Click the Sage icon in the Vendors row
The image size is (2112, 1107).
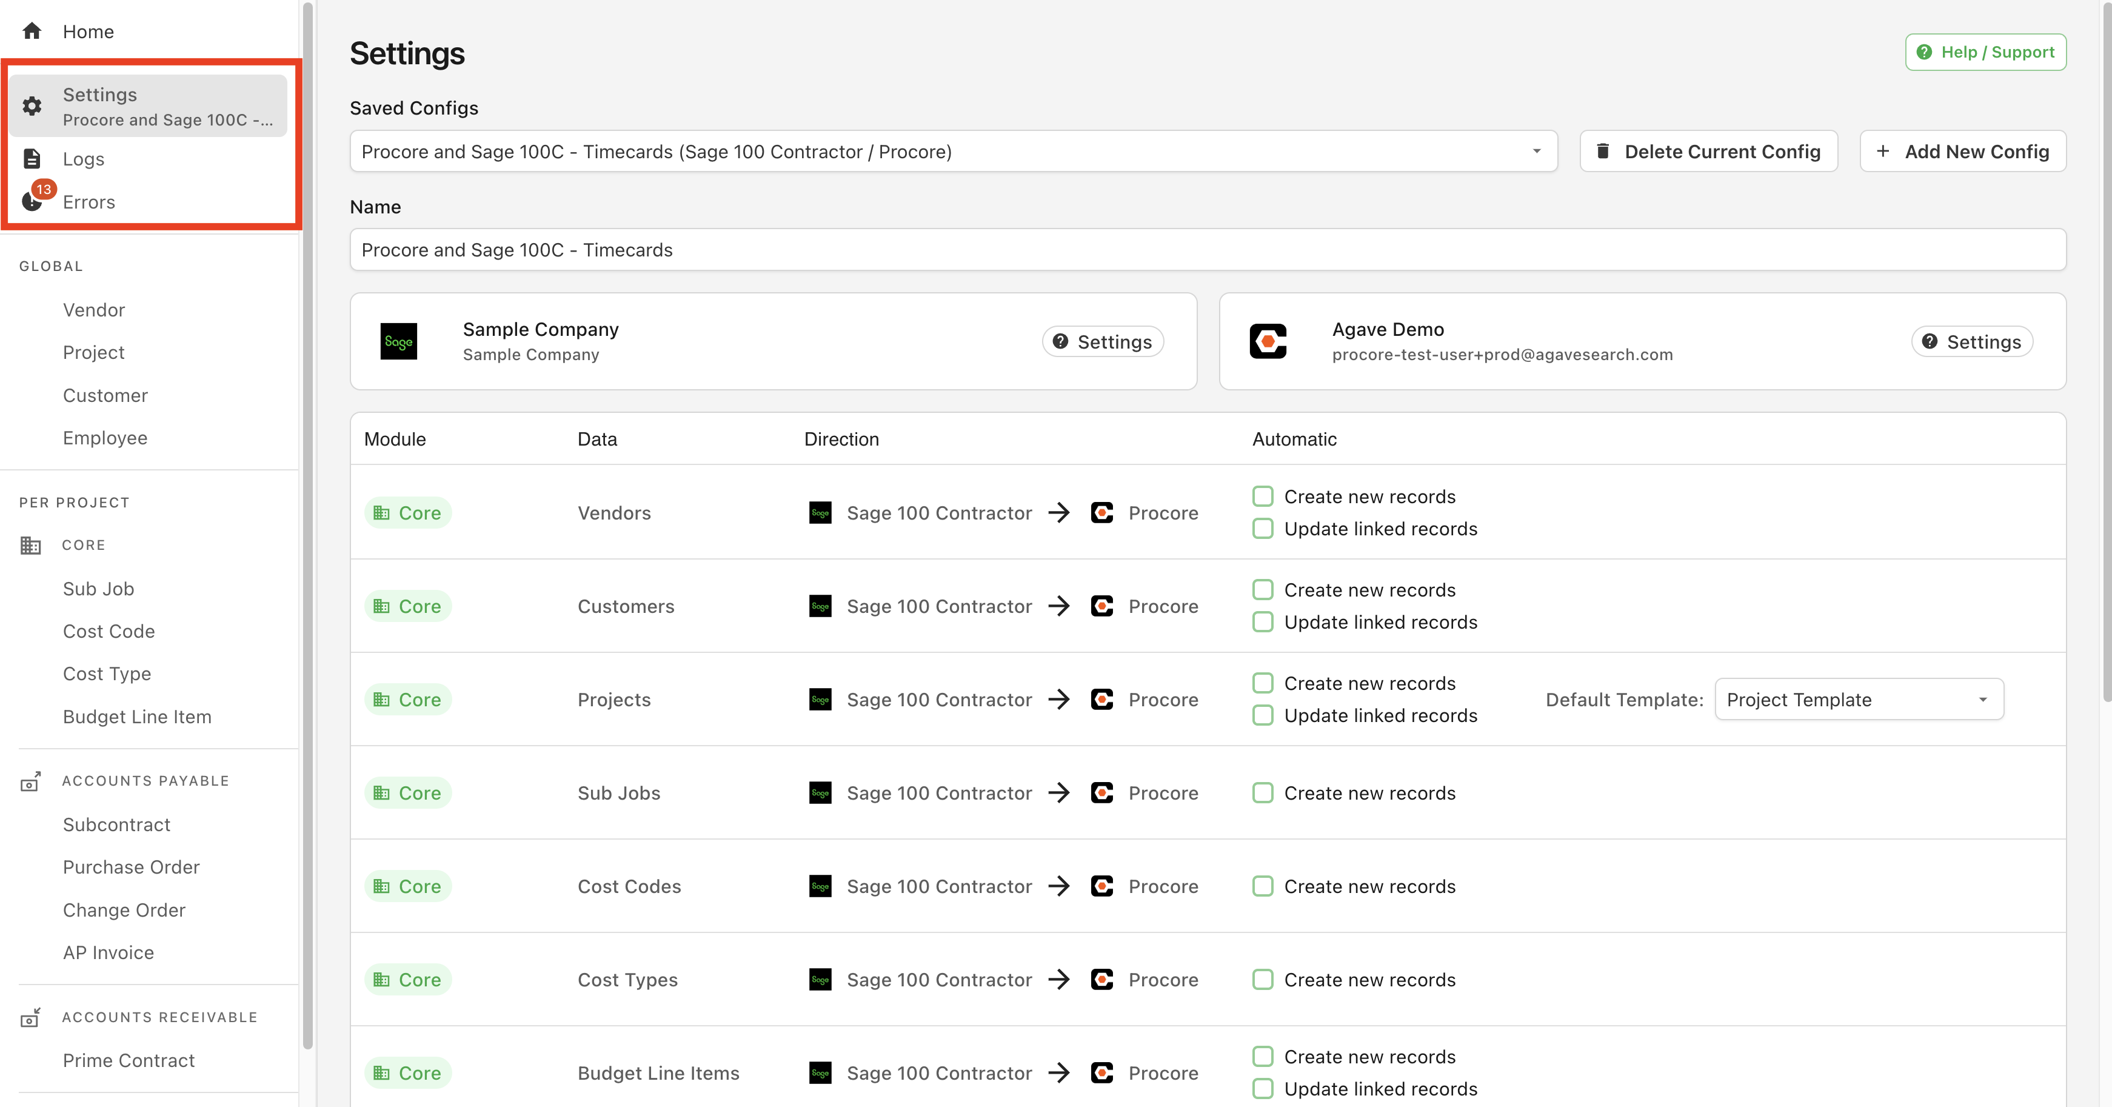pos(820,512)
